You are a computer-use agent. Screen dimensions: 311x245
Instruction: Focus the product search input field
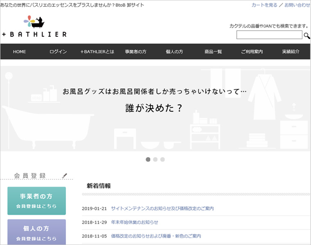coord(269,35)
